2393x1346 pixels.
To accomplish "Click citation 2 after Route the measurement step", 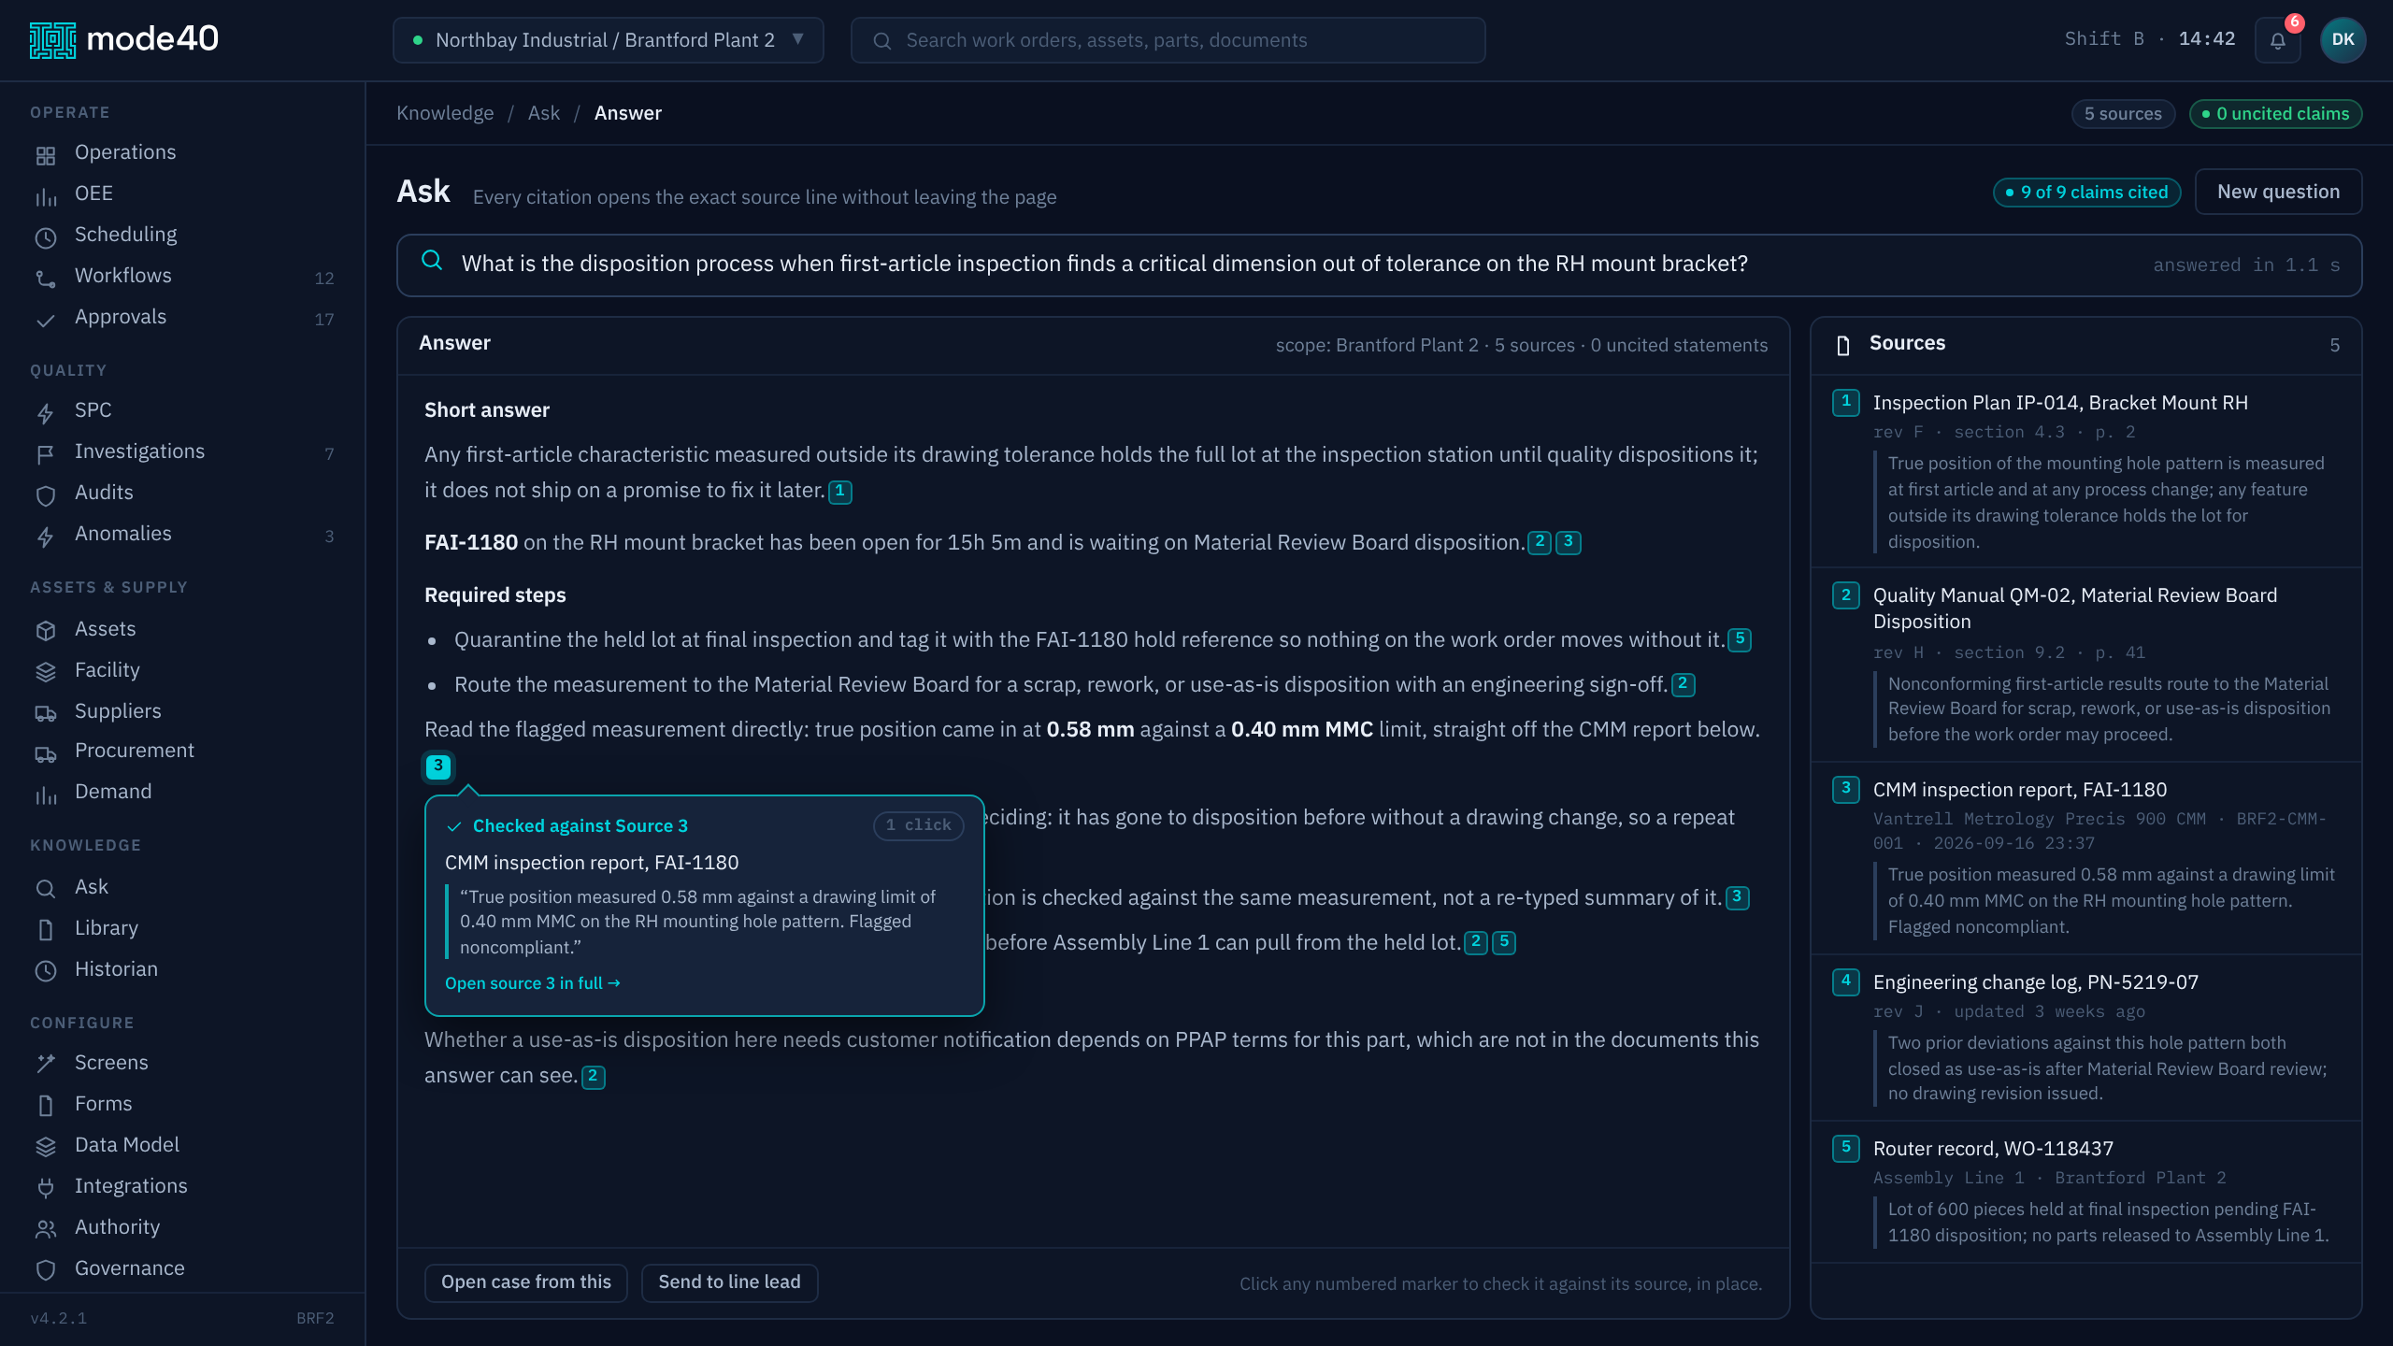I will (1683, 685).
